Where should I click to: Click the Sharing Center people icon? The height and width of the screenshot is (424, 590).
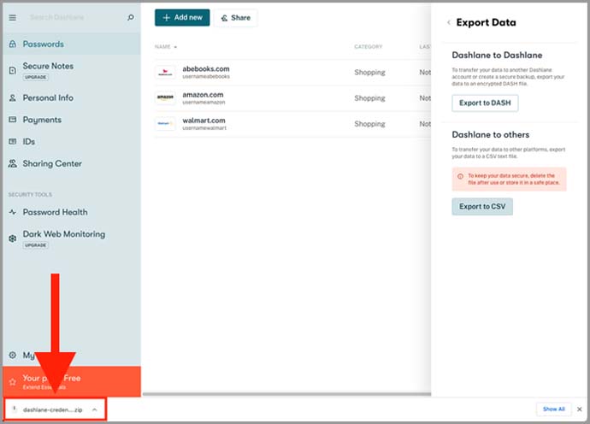click(13, 163)
